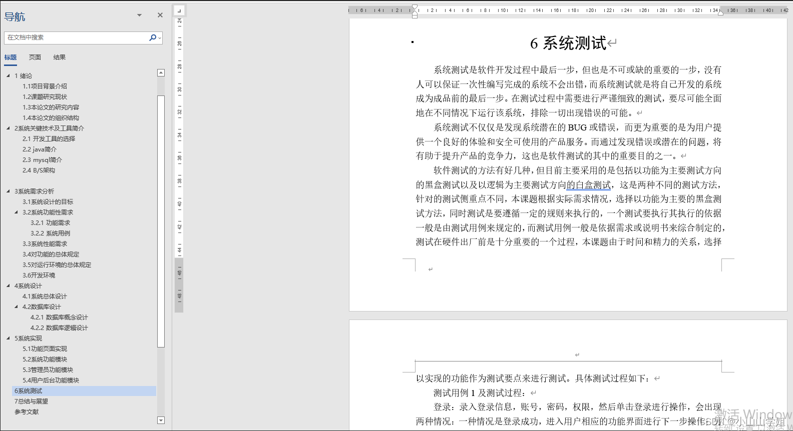The height and width of the screenshot is (431, 793).
Task: Click the tab stop selector at ruler corner
Action: [179, 10]
